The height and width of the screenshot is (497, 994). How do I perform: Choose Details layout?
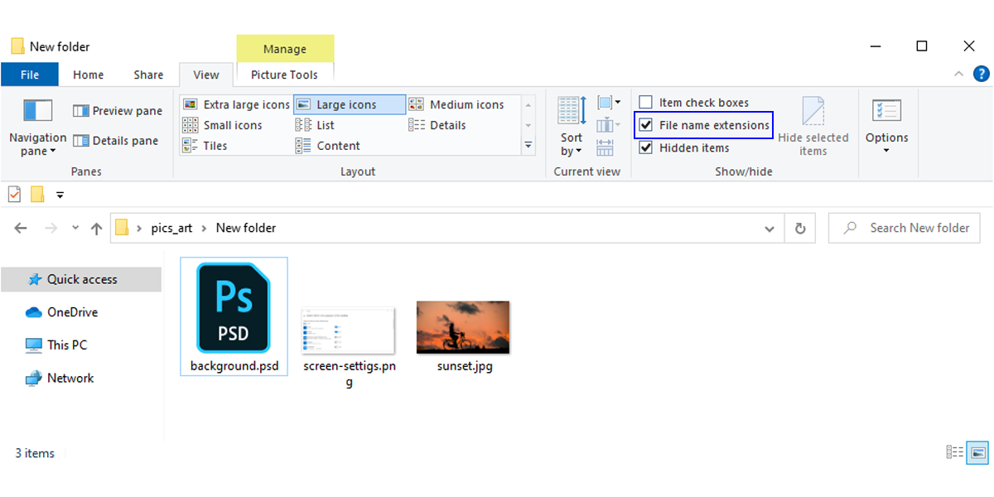[x=437, y=125]
